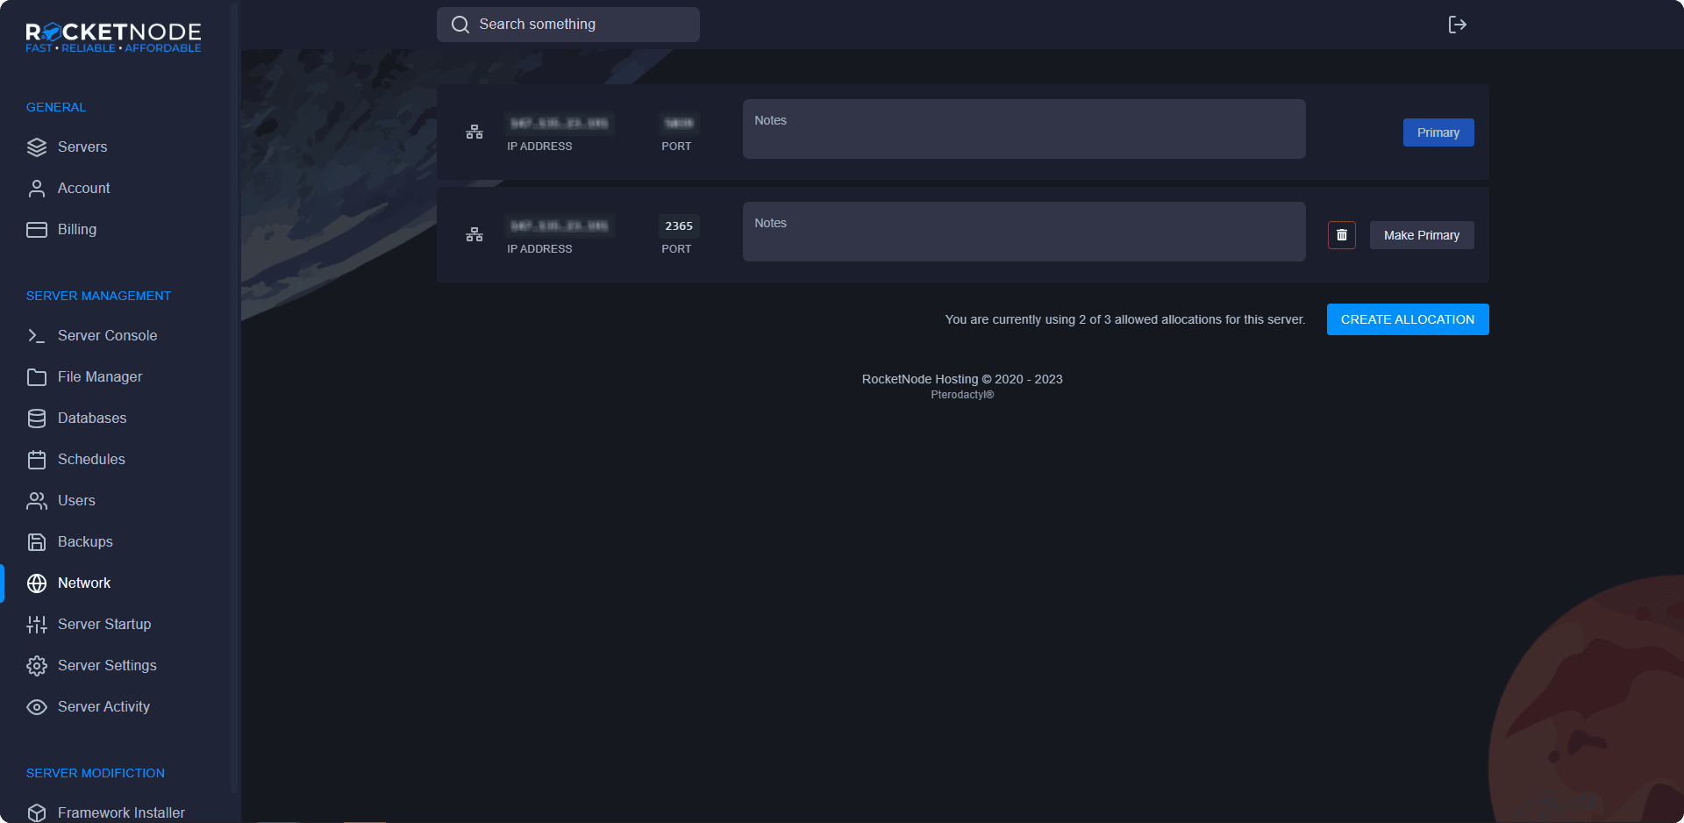Click the File Manager folder icon
Image resolution: width=1684 pixels, height=823 pixels.
pos(37,377)
